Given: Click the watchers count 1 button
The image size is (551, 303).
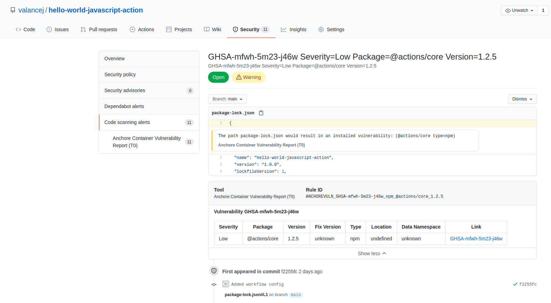Looking at the screenshot, I should [x=543, y=10].
